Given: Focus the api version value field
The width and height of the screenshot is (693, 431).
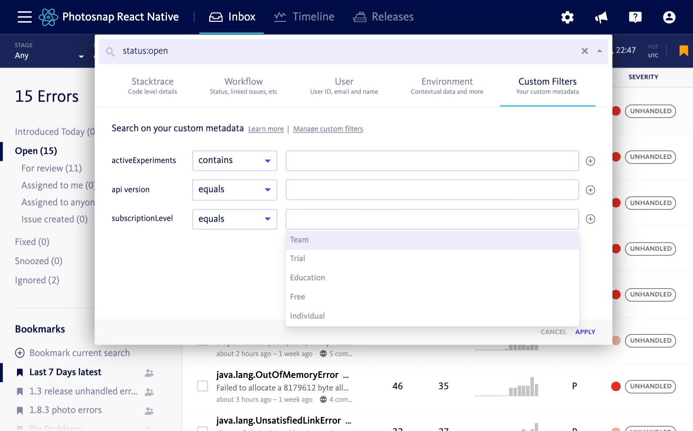Looking at the screenshot, I should point(432,190).
